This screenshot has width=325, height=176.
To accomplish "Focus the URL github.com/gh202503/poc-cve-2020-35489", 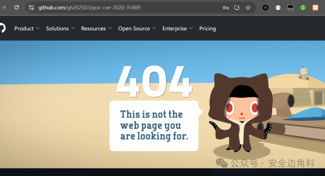I will point(89,7).
